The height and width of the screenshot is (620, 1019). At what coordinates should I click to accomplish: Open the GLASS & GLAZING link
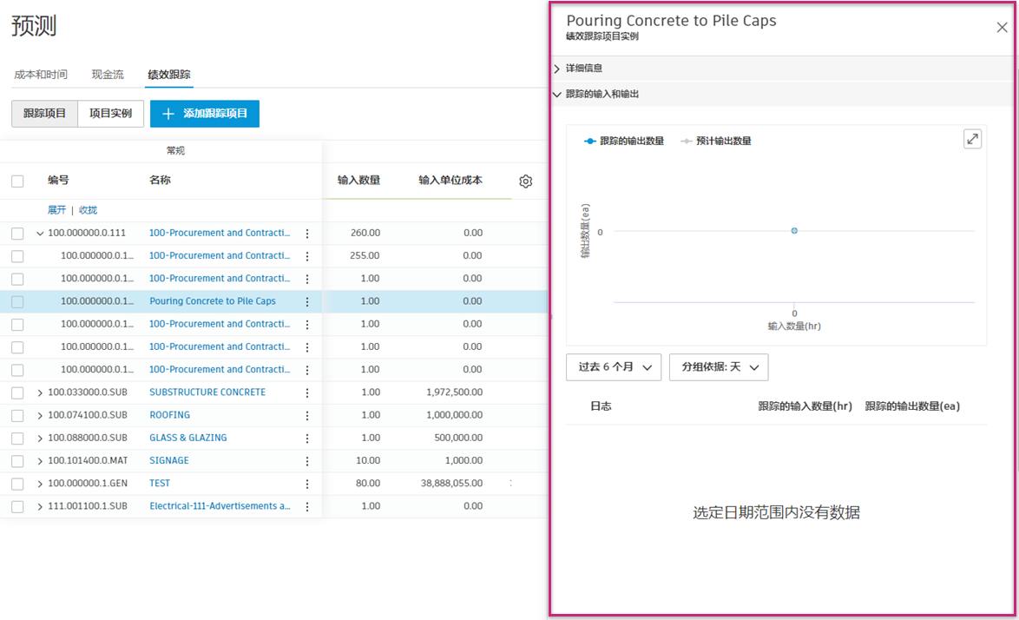point(187,438)
